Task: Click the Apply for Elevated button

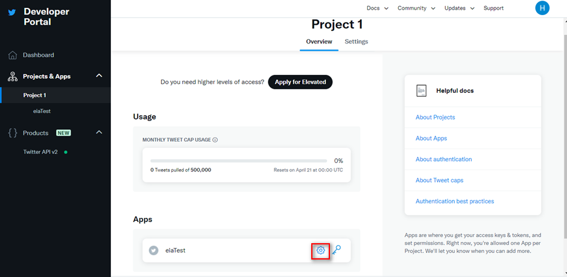Action: [300, 82]
